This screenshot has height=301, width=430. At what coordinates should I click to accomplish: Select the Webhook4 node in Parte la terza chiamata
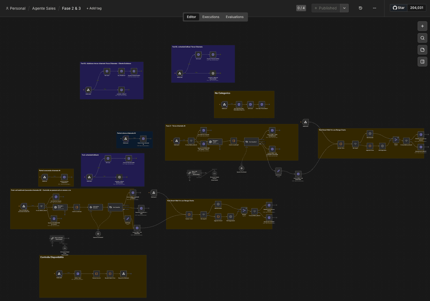coord(126,139)
